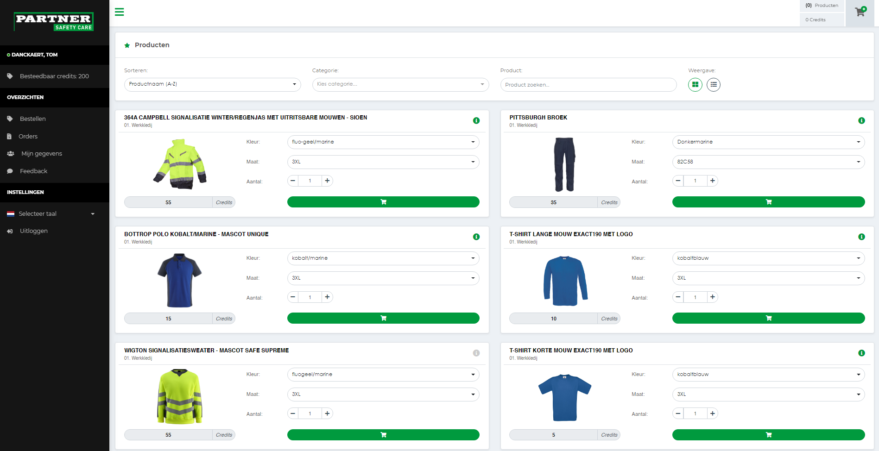Open fluogeel/marine dropdown for Wigton sweater
This screenshot has width=879, height=451.
[383, 375]
